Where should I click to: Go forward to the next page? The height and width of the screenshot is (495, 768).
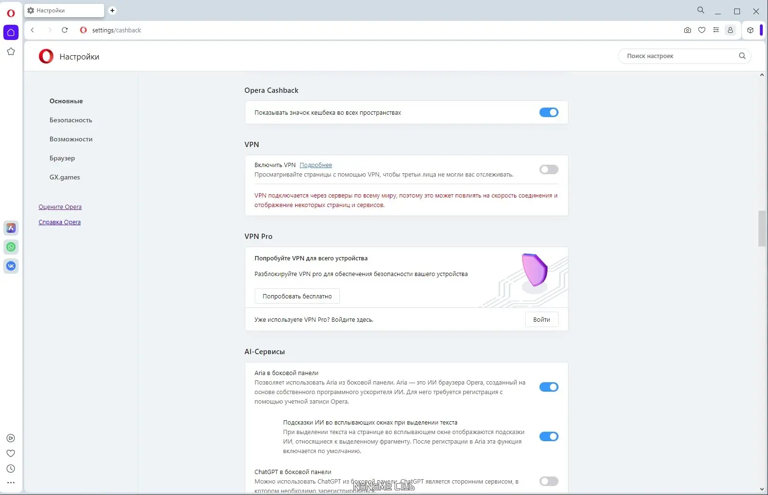pos(50,30)
